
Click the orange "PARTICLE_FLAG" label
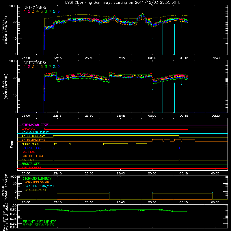(32, 156)
